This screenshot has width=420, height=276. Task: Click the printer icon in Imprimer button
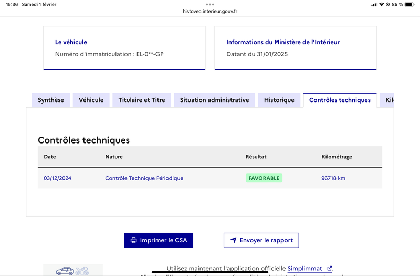[133, 240]
